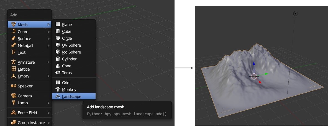Click the Camera icon
Screen dimensions: 328x126
(x=14, y=96)
